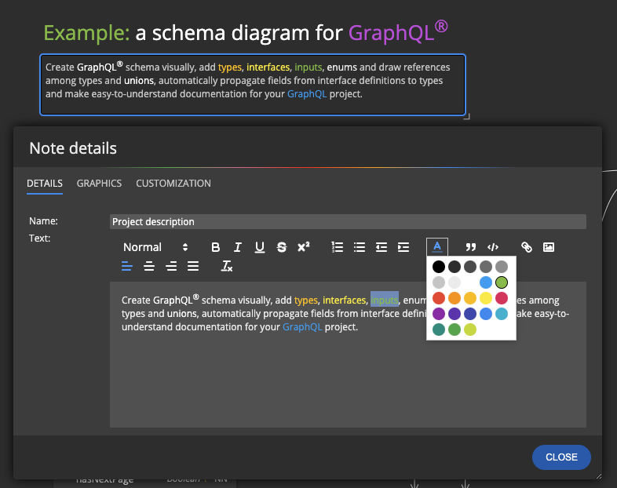Insert a hyperlink with the link icon
617x488 pixels.
[527, 247]
